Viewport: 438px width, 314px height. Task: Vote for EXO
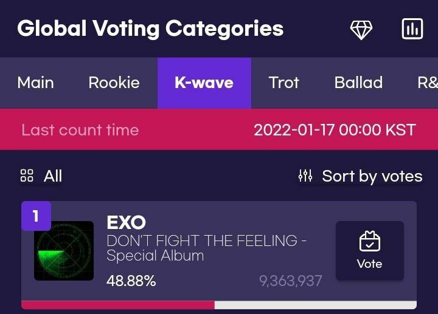point(370,251)
